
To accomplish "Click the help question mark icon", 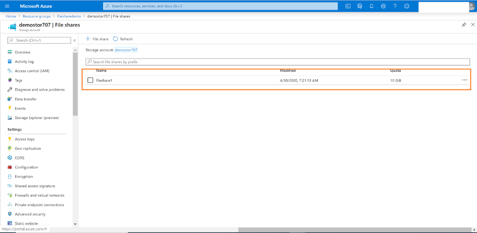I will (395, 6).
